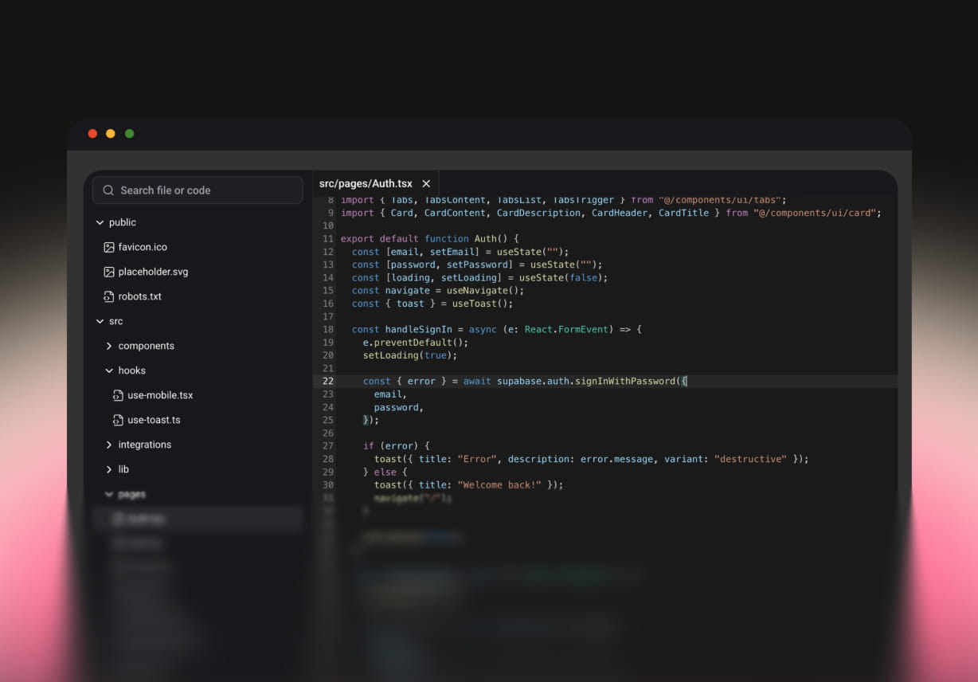Click "signInWithPassword" in the code
Image resolution: width=978 pixels, height=682 pixels.
pos(625,382)
